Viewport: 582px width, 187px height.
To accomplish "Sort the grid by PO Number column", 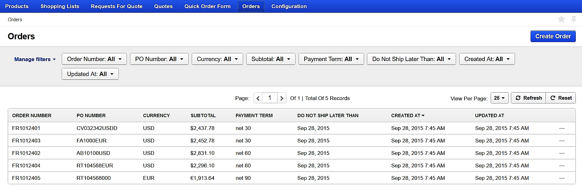I will click(91, 116).
